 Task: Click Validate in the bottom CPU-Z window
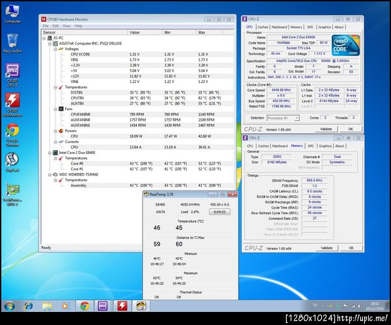(x=326, y=248)
